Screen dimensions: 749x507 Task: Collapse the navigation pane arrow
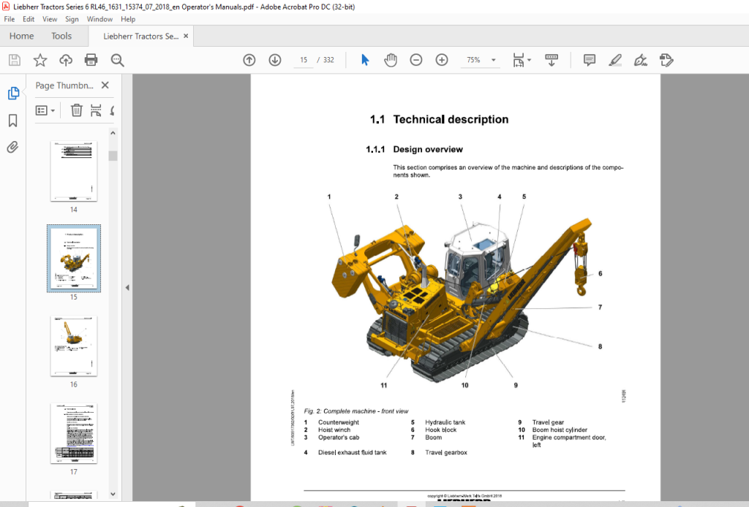tap(127, 288)
